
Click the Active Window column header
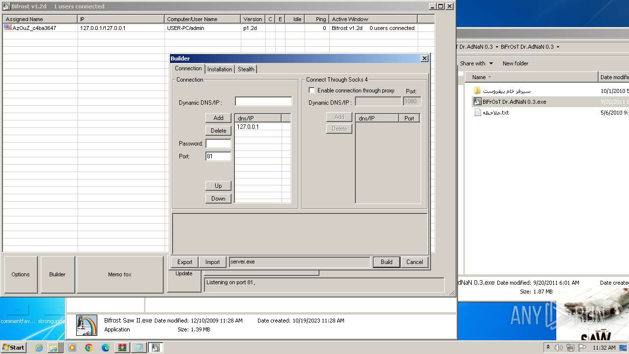click(x=373, y=19)
